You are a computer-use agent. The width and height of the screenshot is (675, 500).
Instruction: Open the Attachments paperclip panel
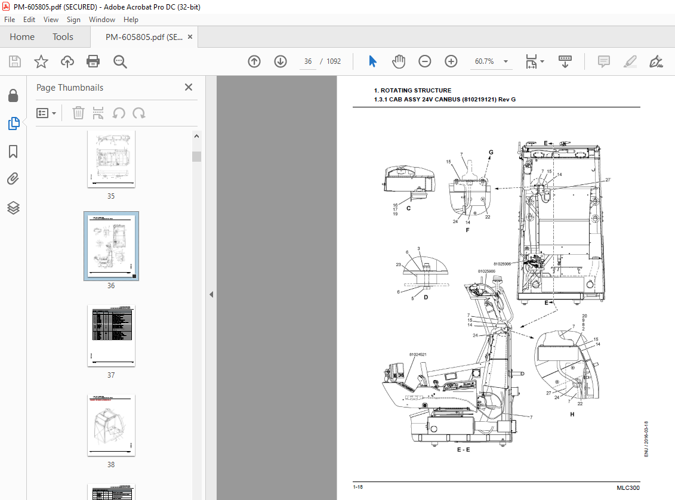pos(13,179)
